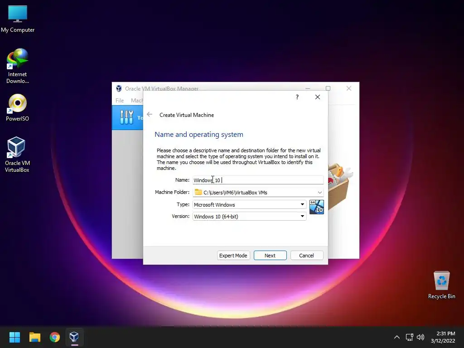Launch PowerISO desktop shortcut
464x348 pixels.
18,107
